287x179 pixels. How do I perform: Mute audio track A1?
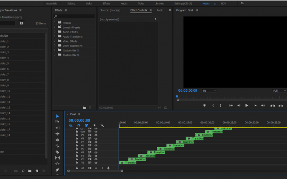[x=96, y=168]
